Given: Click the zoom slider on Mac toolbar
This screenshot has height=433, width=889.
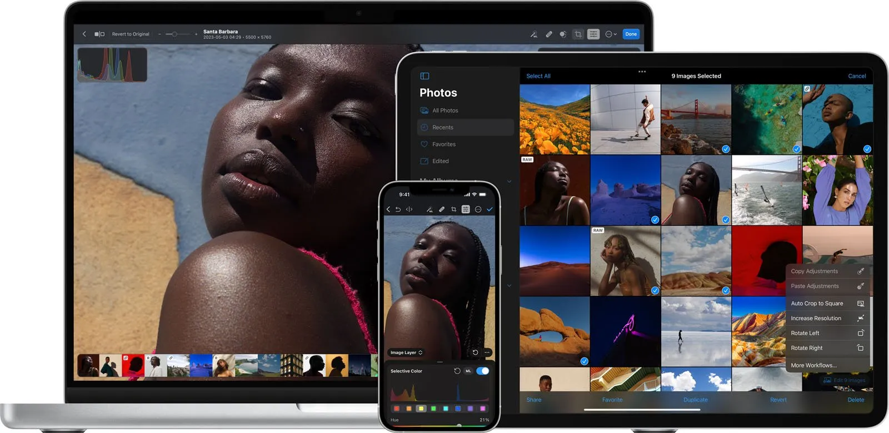Looking at the screenshot, I should pos(178,34).
